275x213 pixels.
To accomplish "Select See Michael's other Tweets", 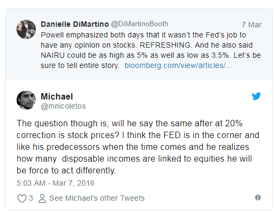I will click(97, 198).
